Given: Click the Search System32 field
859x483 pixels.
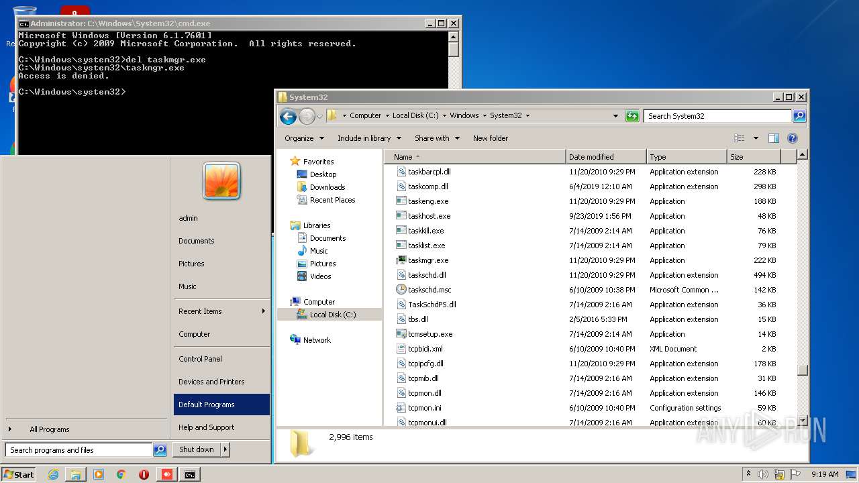Looking at the screenshot, I should point(717,116).
